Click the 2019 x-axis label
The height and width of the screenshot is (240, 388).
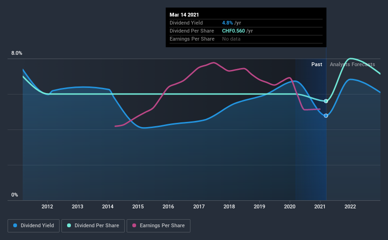coord(259,206)
